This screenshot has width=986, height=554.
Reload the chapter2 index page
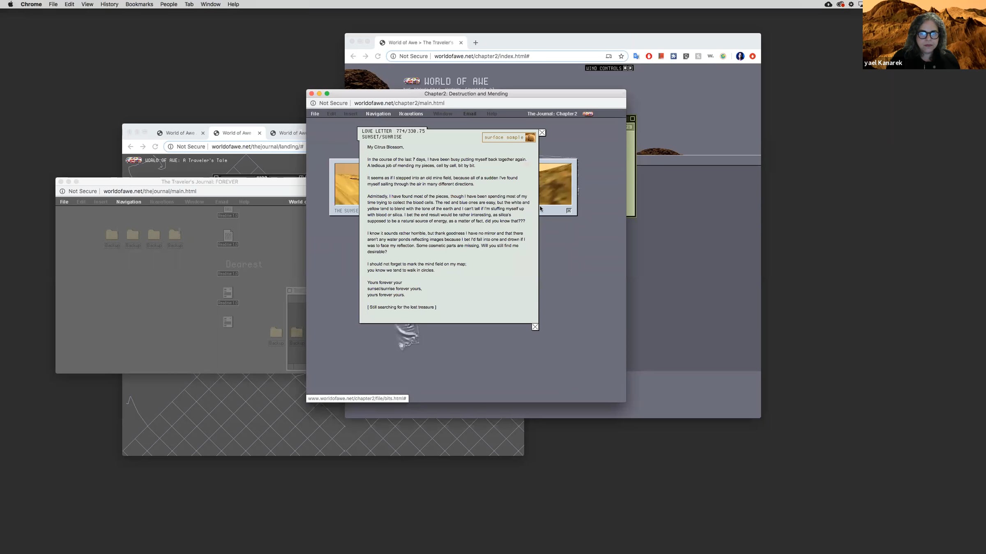378,56
